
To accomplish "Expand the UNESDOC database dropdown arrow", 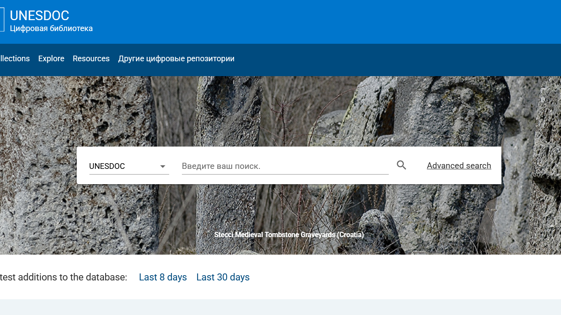I will 163,167.
